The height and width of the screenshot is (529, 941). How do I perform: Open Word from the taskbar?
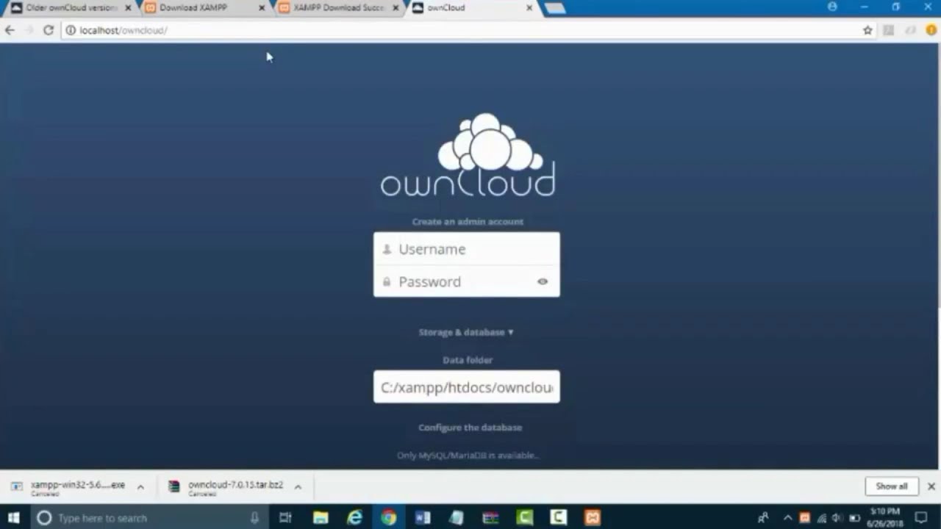(423, 518)
